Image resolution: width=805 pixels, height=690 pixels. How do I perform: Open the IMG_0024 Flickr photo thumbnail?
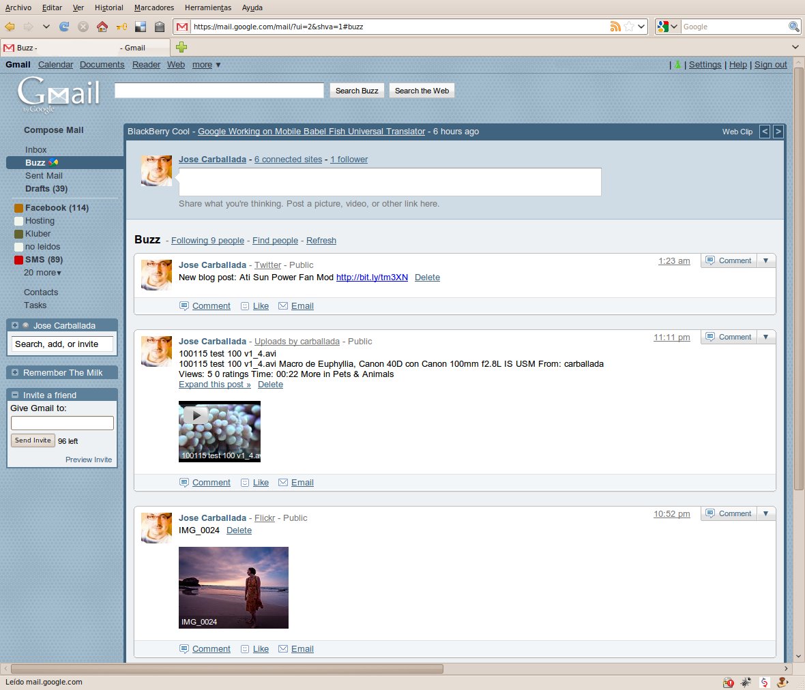pyautogui.click(x=233, y=588)
